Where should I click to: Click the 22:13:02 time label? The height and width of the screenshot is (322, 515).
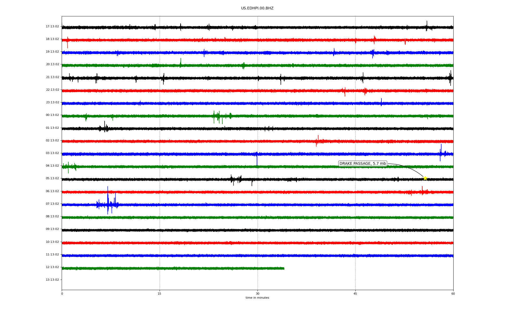pyautogui.click(x=52, y=90)
